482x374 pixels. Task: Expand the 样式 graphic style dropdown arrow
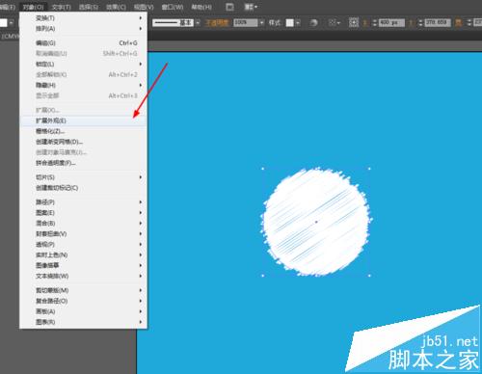(x=298, y=23)
